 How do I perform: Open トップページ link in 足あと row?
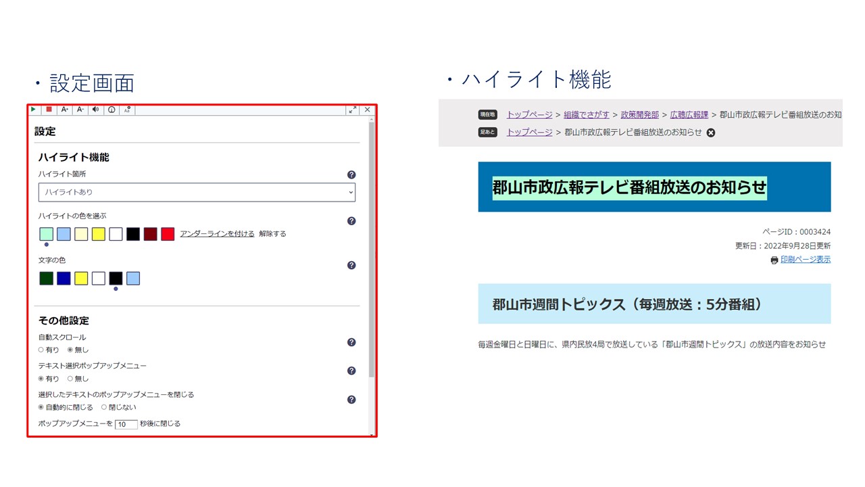pos(530,132)
